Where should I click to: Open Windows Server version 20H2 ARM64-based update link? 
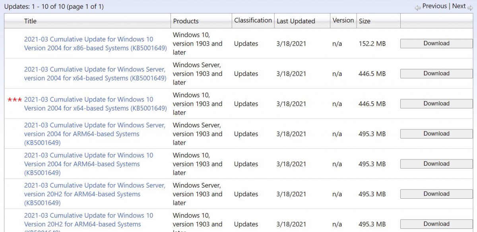(x=95, y=190)
